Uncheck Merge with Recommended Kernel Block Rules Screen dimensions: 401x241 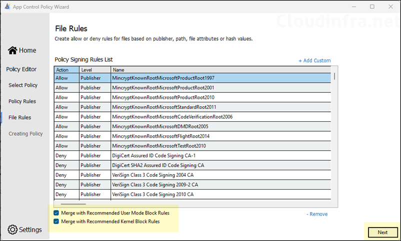tap(56, 222)
